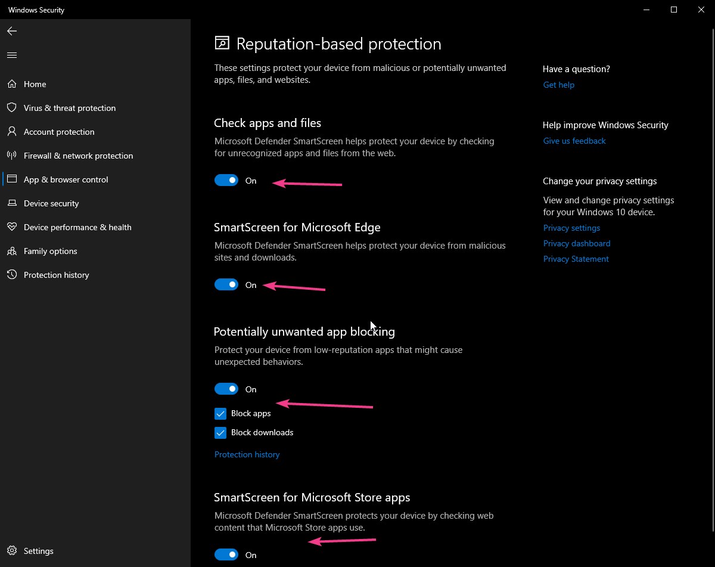Turn off SmartScreen for Microsoft Store apps

pos(226,554)
